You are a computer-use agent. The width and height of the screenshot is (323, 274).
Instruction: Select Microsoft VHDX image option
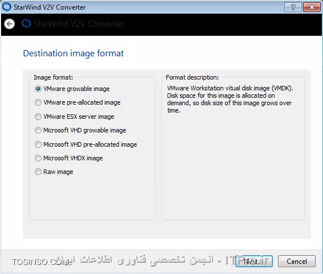point(68,158)
